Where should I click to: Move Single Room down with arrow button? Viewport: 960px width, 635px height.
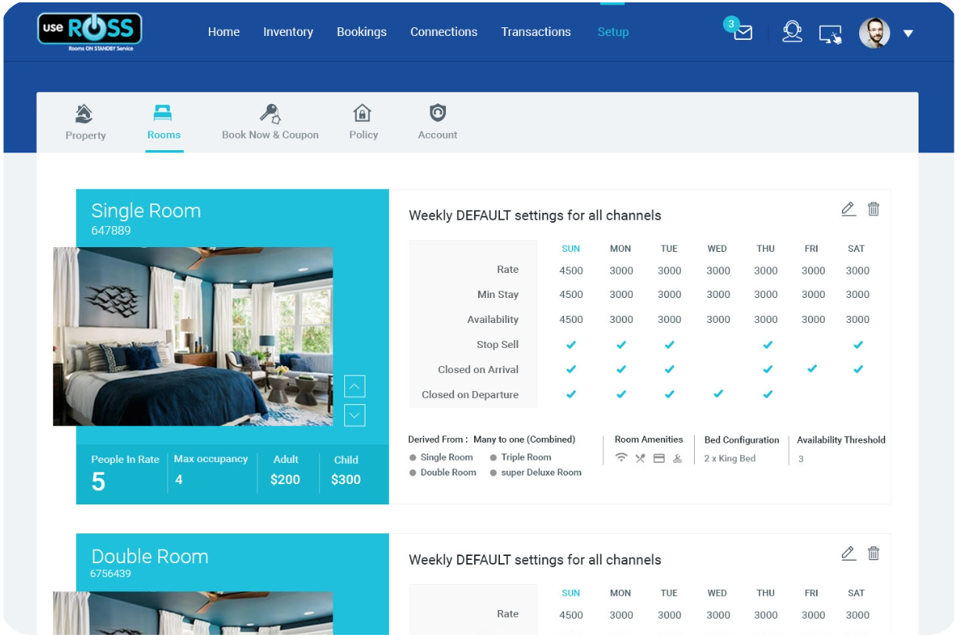pyautogui.click(x=354, y=415)
